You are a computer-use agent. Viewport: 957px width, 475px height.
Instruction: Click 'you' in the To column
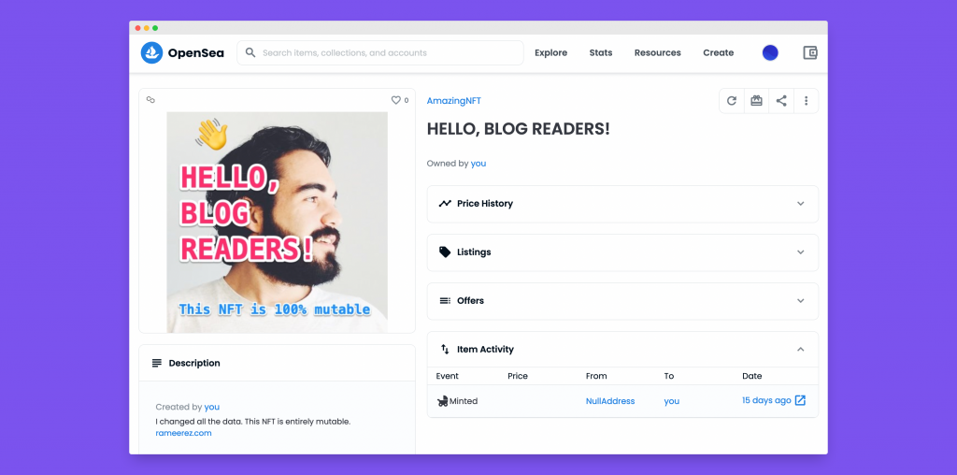pyautogui.click(x=672, y=401)
